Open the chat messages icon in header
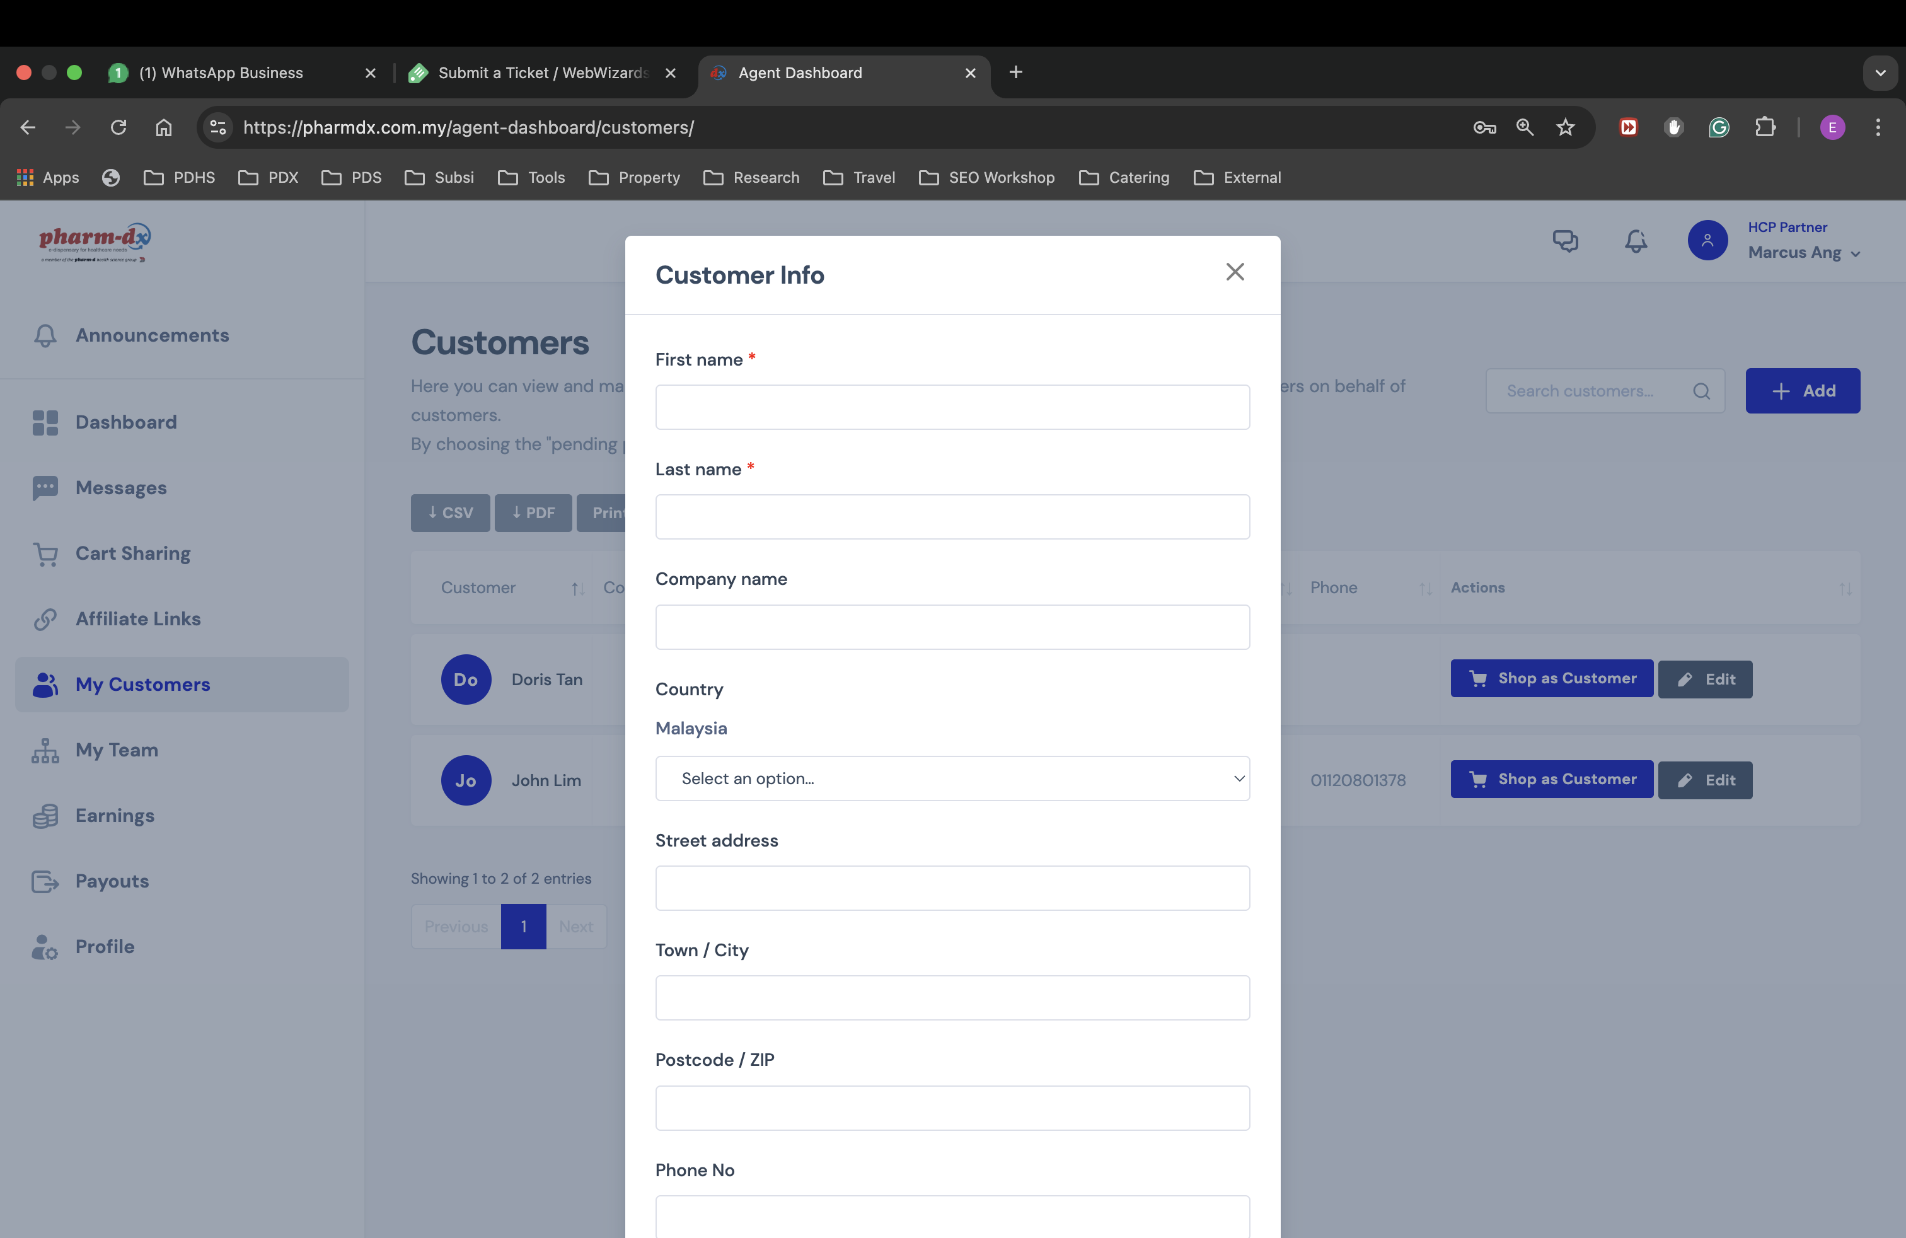This screenshot has height=1238, width=1906. pyautogui.click(x=1565, y=241)
